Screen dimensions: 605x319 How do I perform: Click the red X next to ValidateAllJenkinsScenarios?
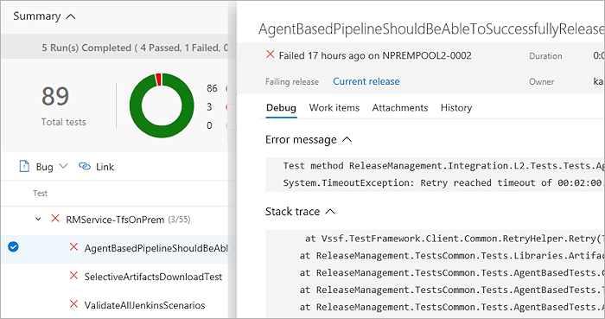(x=73, y=304)
